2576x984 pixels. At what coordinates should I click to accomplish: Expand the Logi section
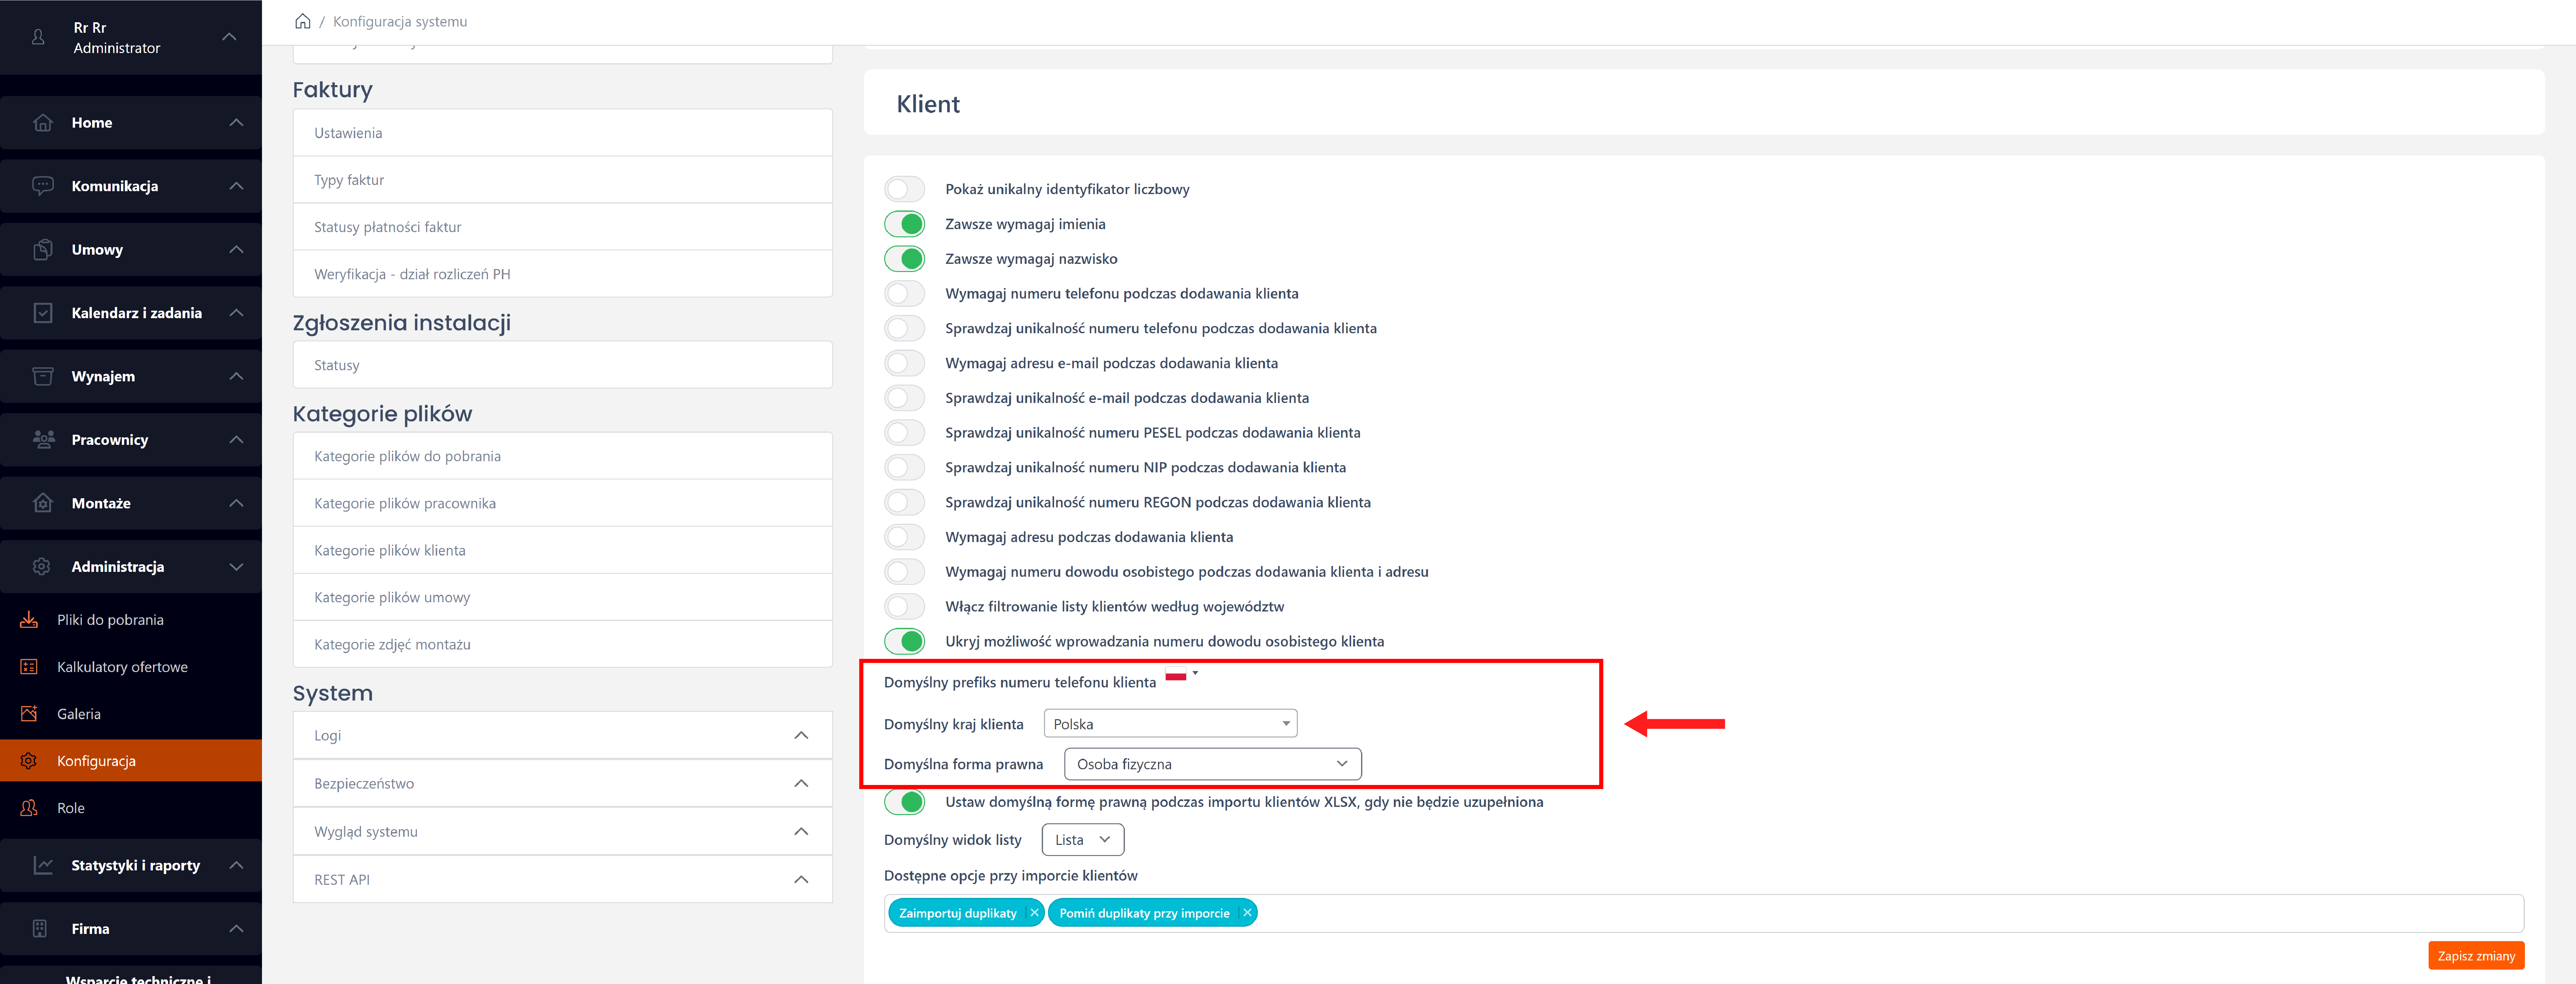(x=562, y=735)
